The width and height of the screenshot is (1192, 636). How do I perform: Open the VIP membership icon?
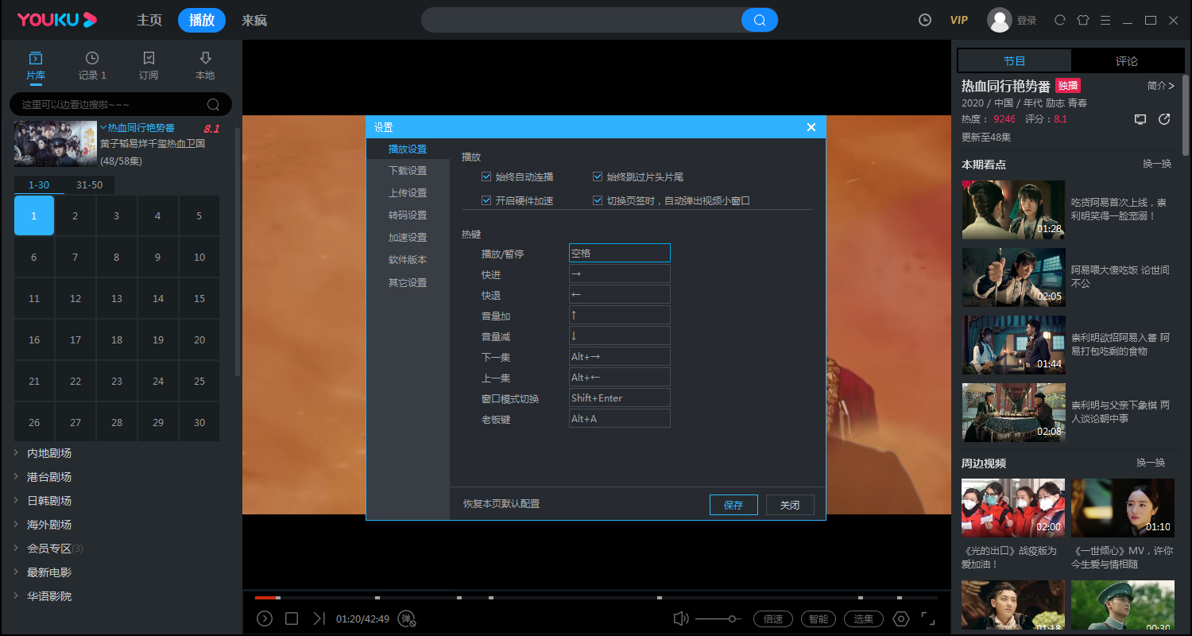[x=959, y=20]
